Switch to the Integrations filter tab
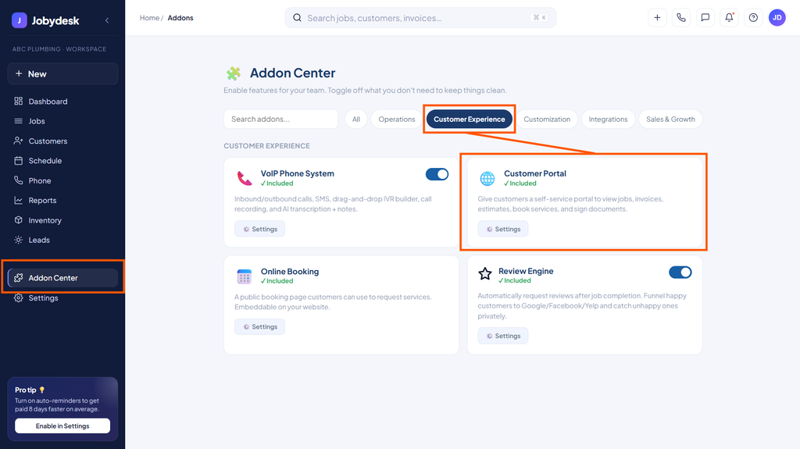800x449 pixels. point(608,119)
